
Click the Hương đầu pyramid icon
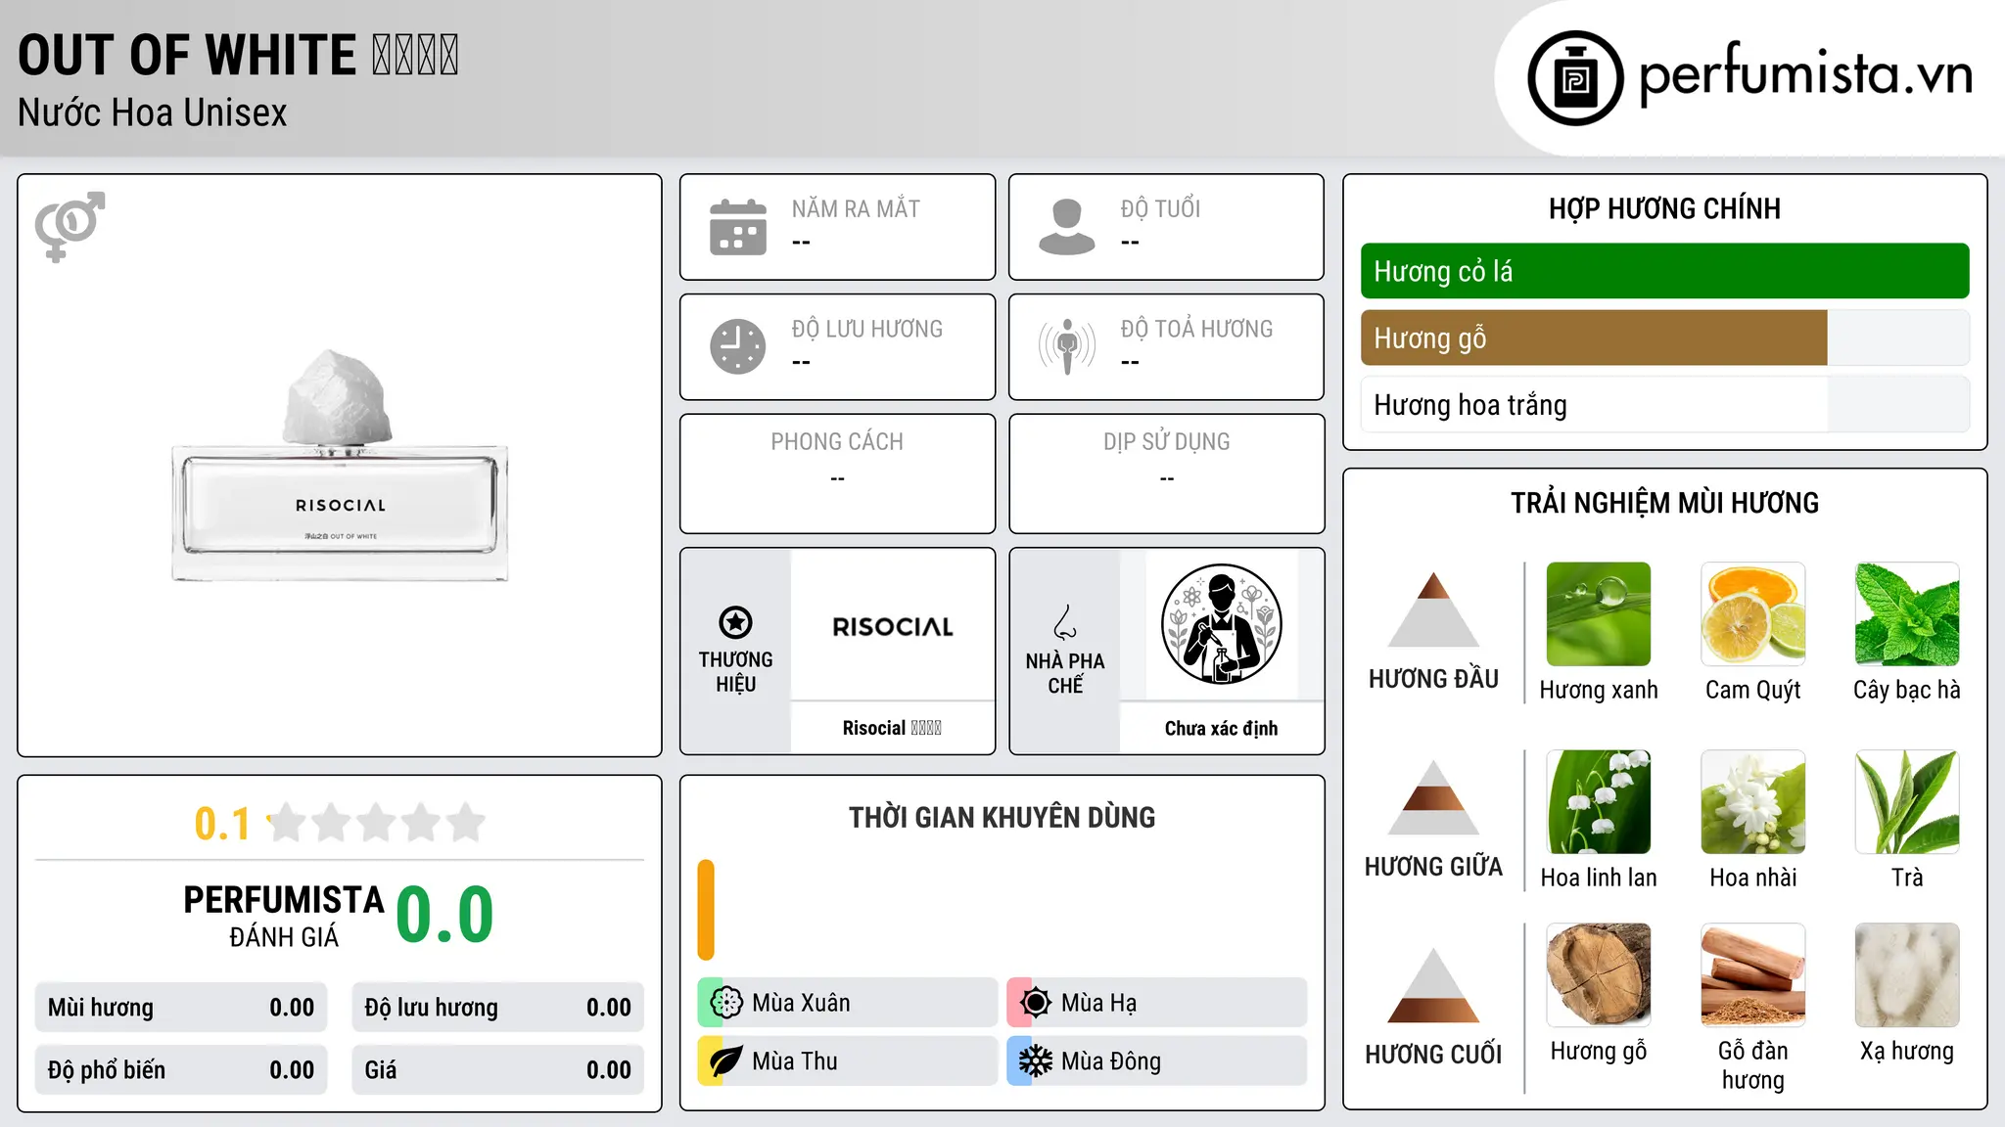[1433, 609]
